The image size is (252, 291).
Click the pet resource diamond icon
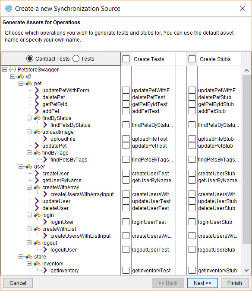tap(29, 84)
